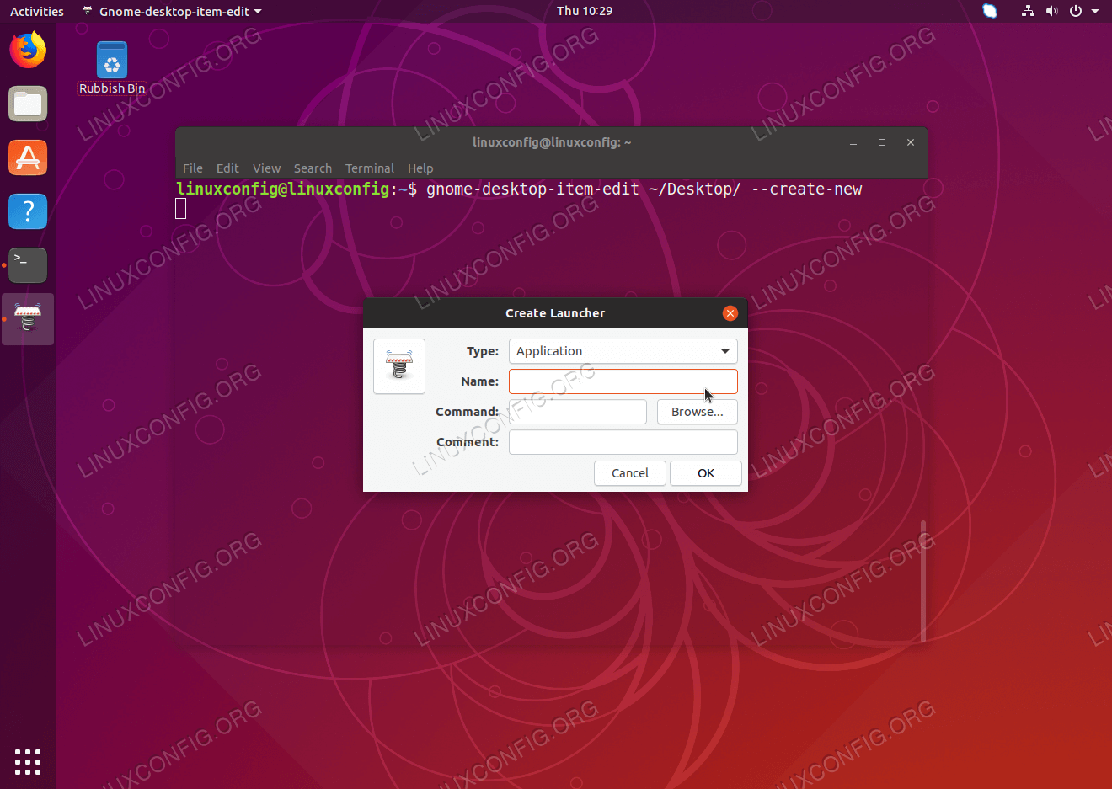
Task: Focus the Command input field
Action: (x=578, y=412)
